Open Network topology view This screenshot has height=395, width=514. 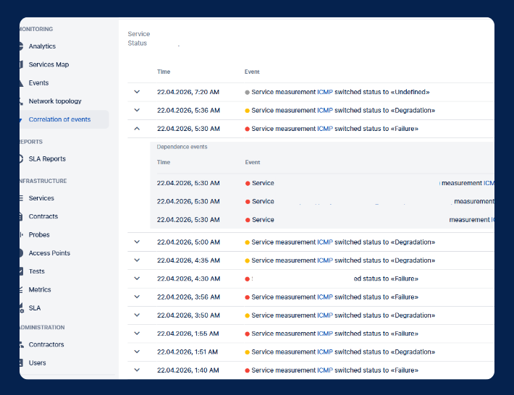click(x=55, y=101)
